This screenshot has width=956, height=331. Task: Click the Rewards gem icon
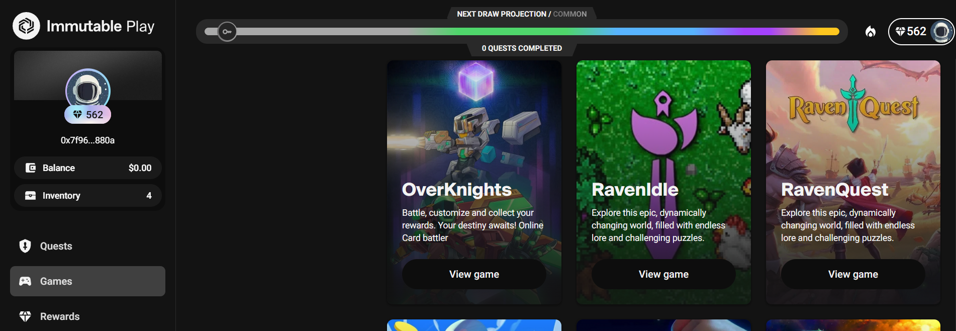pyautogui.click(x=25, y=316)
